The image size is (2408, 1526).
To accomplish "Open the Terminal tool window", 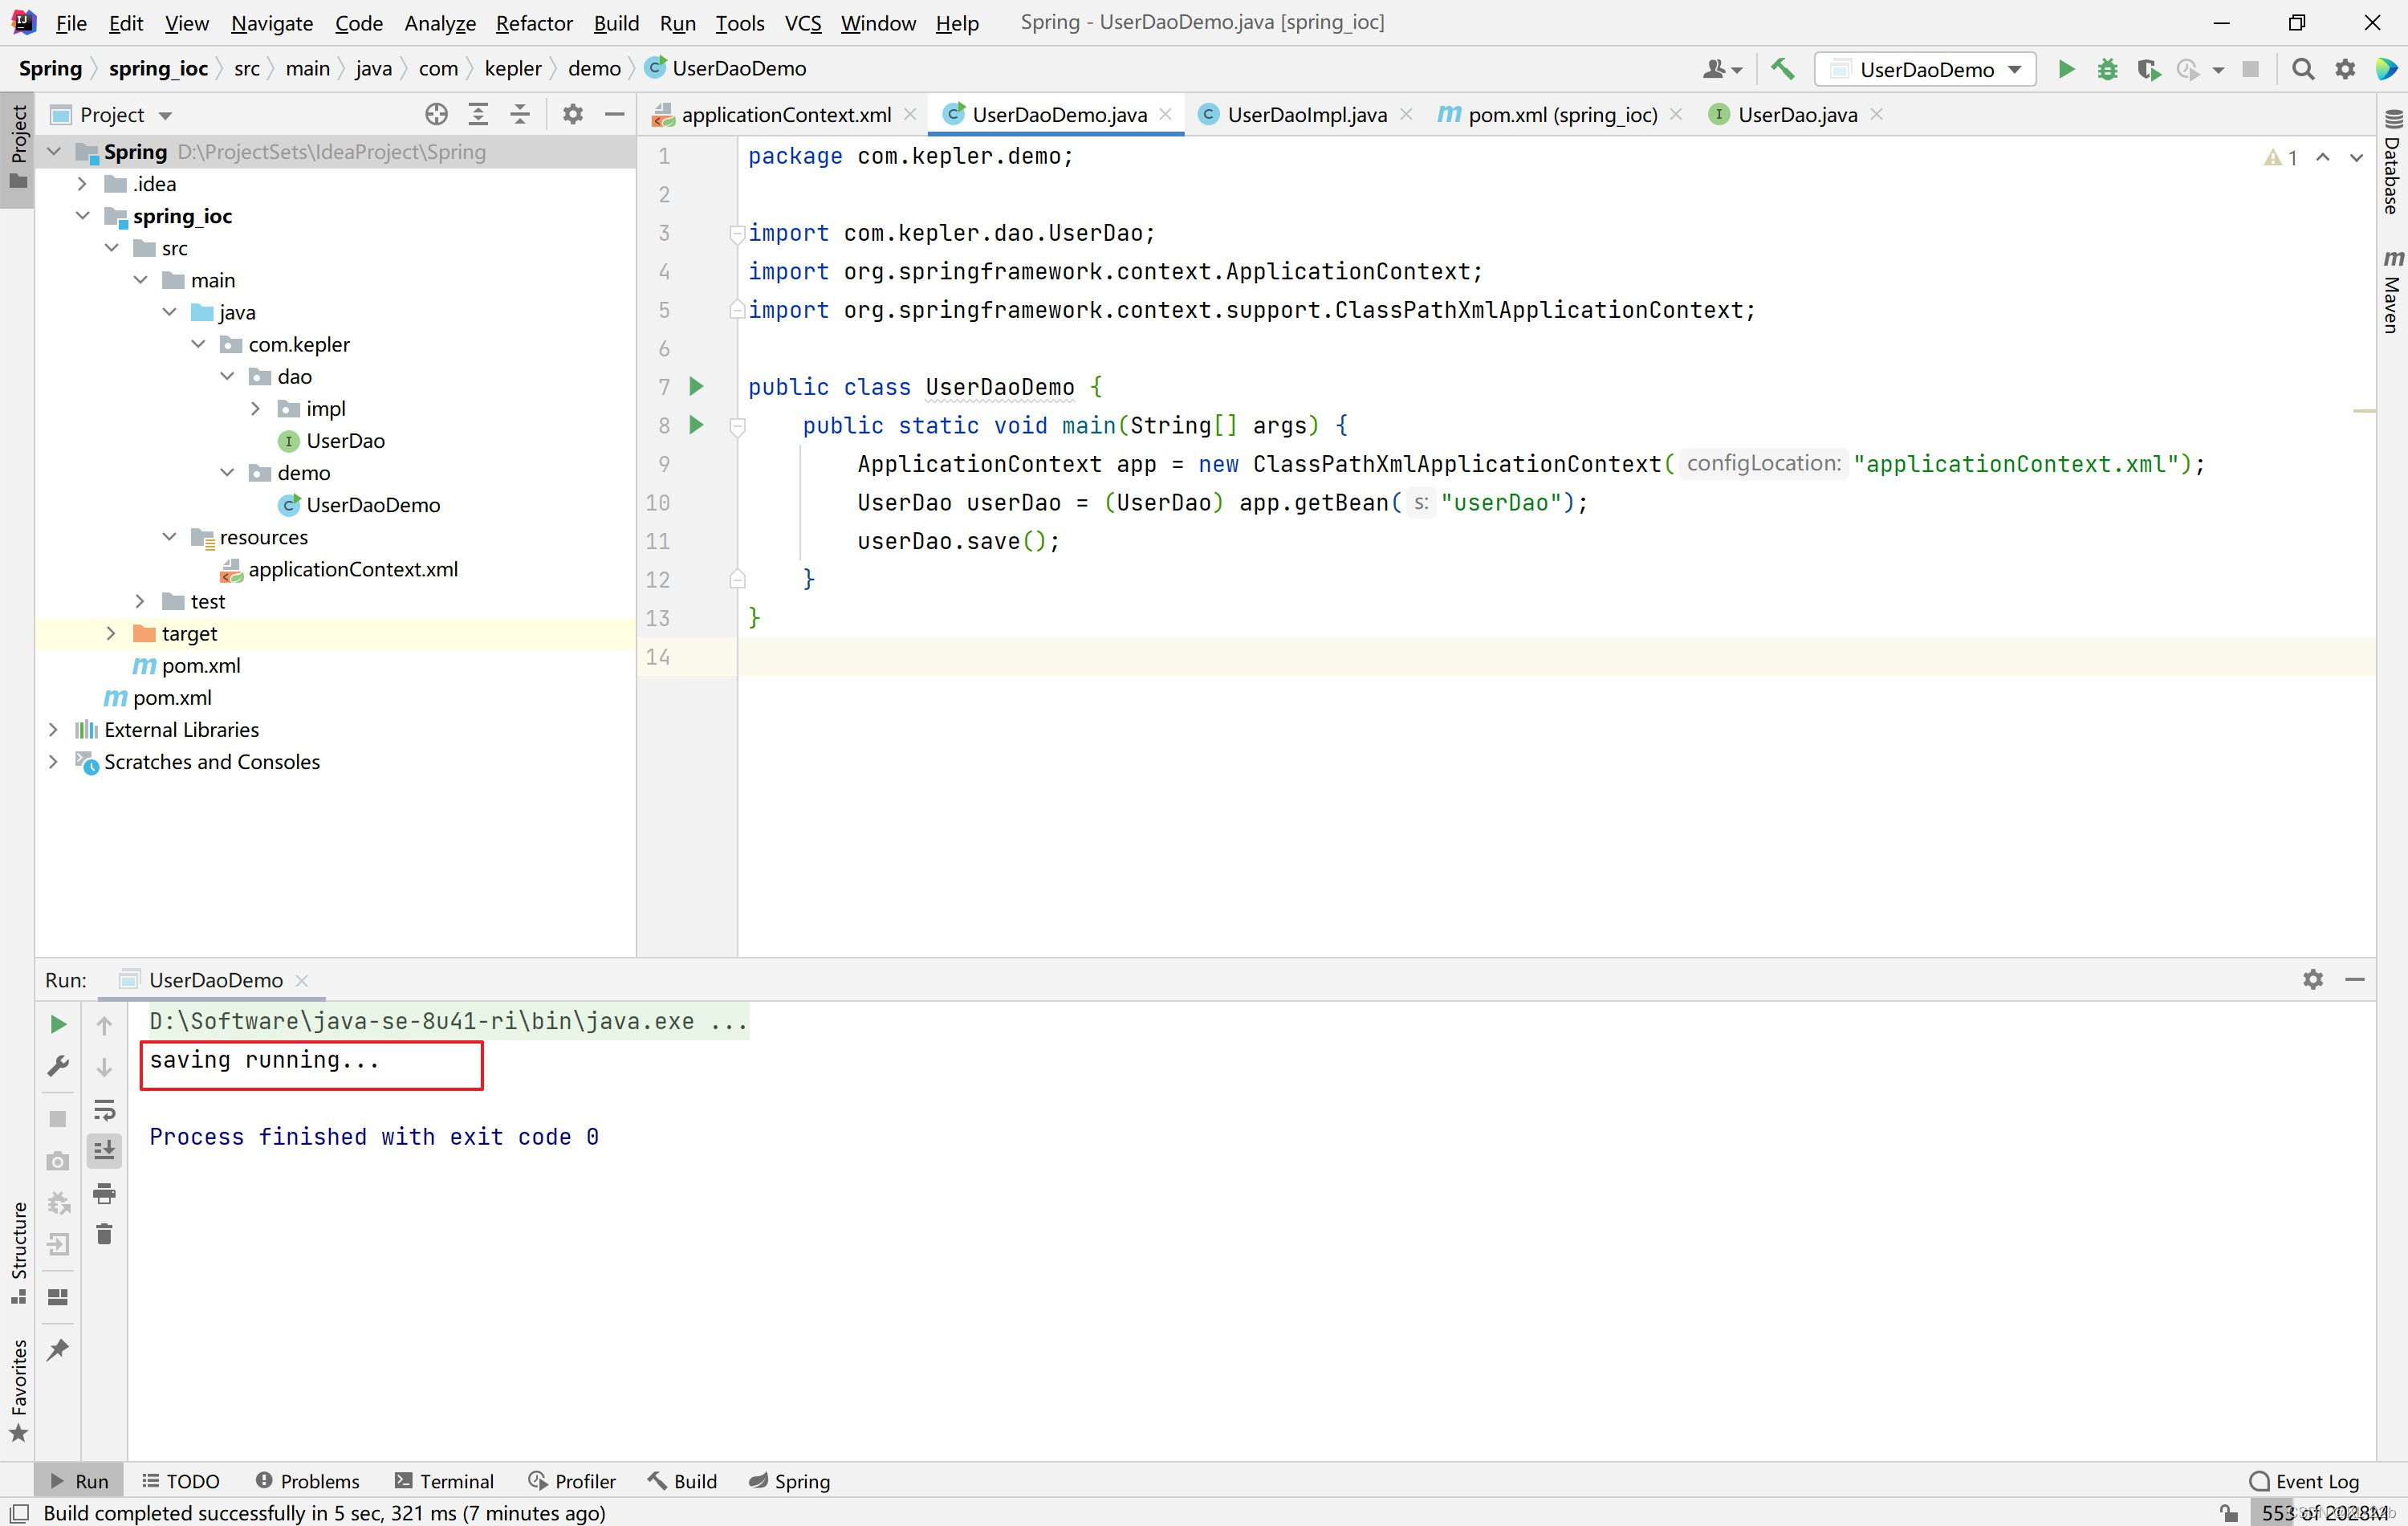I will coord(445,1481).
